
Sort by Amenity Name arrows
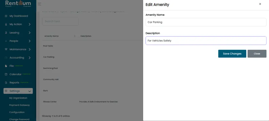click(75, 36)
